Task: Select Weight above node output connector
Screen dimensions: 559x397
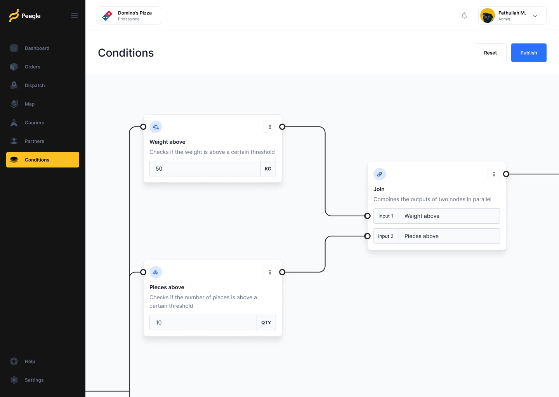Action: pos(282,127)
